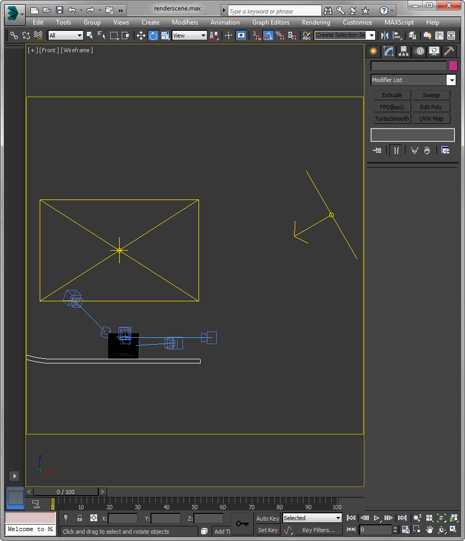The width and height of the screenshot is (465, 541).
Task: Click the Pin Stack icon
Action: pyautogui.click(x=377, y=150)
